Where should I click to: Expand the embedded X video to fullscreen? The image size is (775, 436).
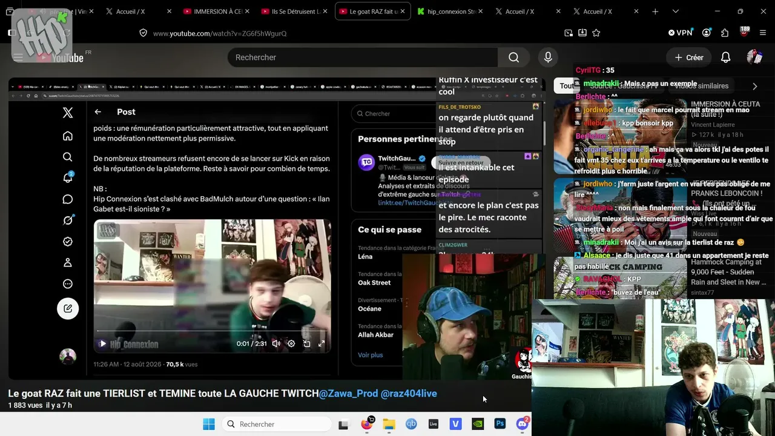[x=322, y=343]
